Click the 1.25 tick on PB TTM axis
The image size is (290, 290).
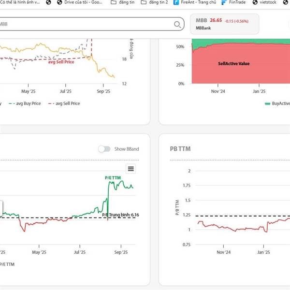coord(187,215)
